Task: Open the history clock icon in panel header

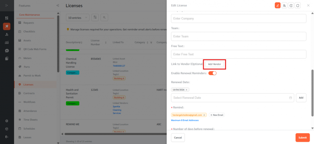Action: tap(291, 6)
